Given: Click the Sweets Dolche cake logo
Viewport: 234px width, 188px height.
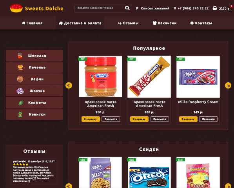Looking at the screenshot, I should coord(16,8).
